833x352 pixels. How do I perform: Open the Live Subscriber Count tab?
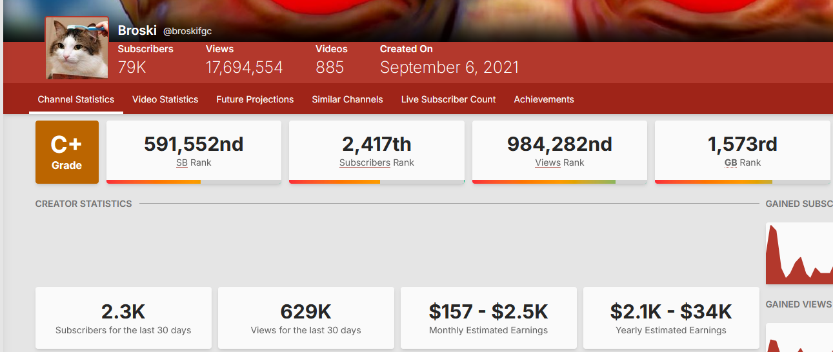tap(448, 99)
